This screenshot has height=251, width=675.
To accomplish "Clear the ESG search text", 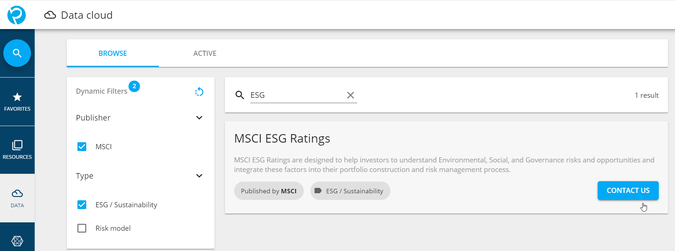I will coord(351,95).
